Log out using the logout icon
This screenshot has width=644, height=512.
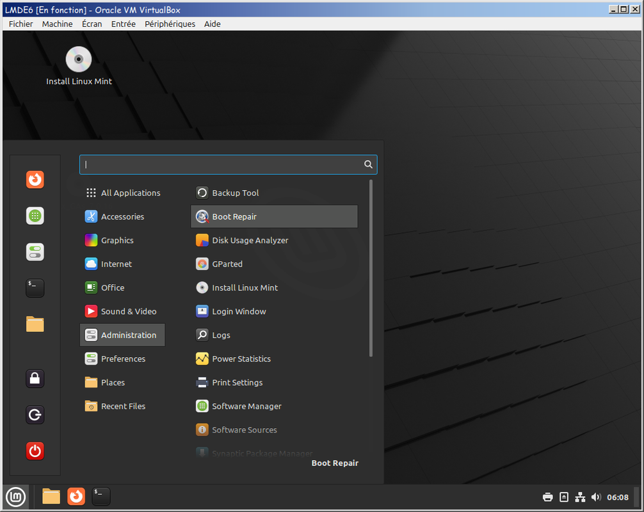35,415
